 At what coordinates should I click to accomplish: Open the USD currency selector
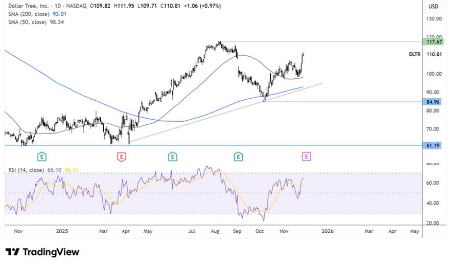433,6
